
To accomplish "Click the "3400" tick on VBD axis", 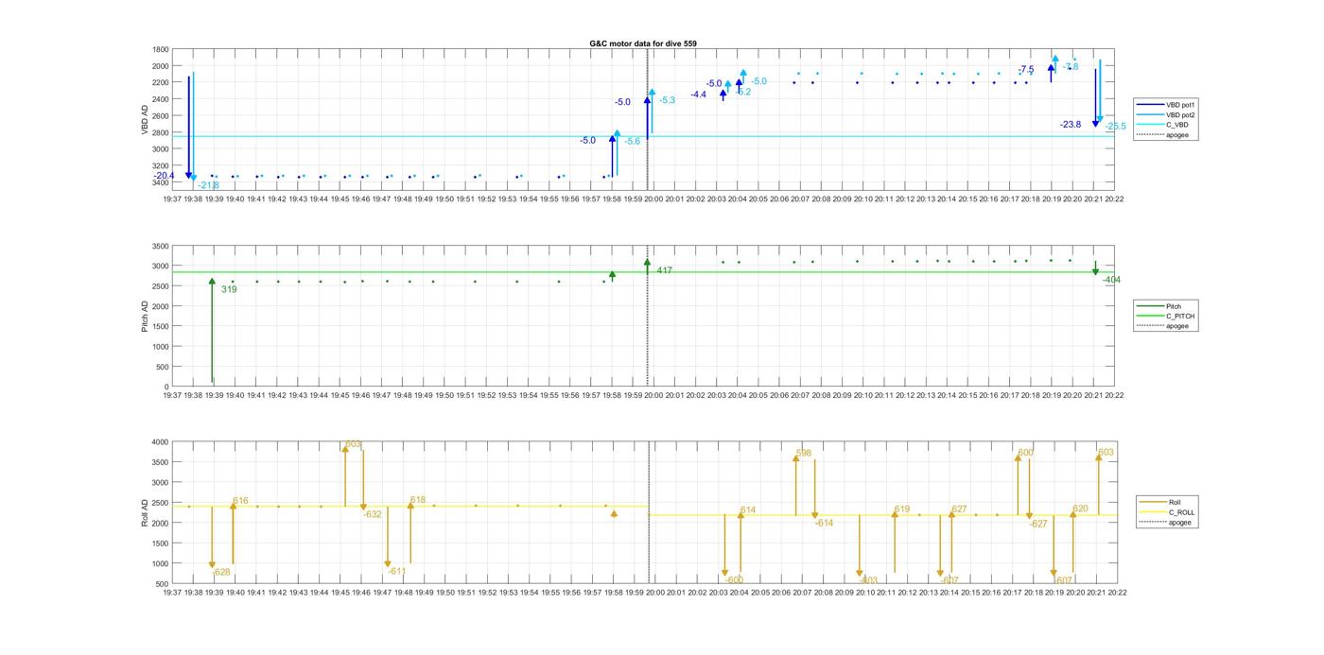I will [x=161, y=182].
